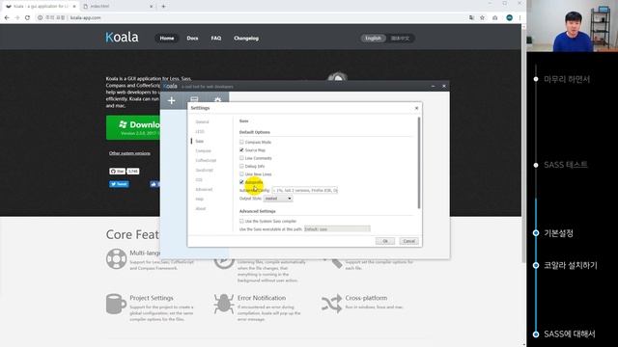Viewport: 618px width, 347px height.
Task: Enable the Debug Info checkbox
Action: pos(241,166)
